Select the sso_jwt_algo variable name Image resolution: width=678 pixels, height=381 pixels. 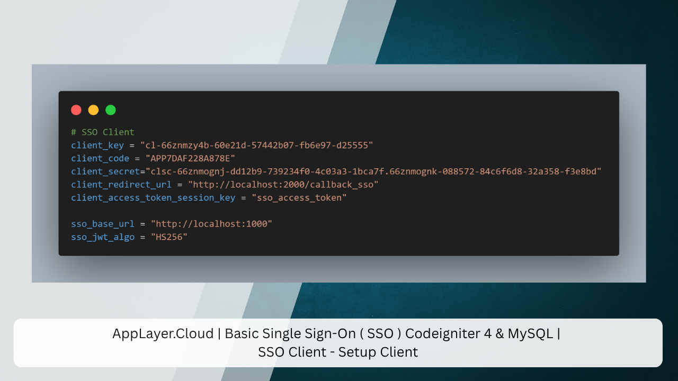coord(103,237)
